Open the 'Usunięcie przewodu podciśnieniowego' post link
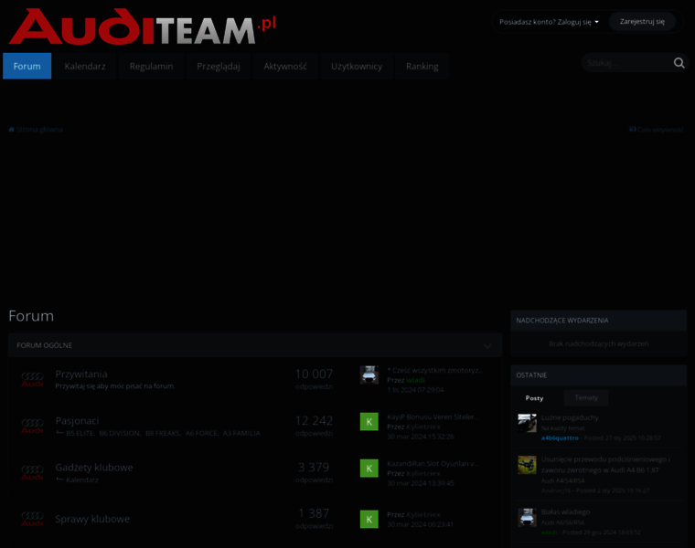 click(605, 464)
